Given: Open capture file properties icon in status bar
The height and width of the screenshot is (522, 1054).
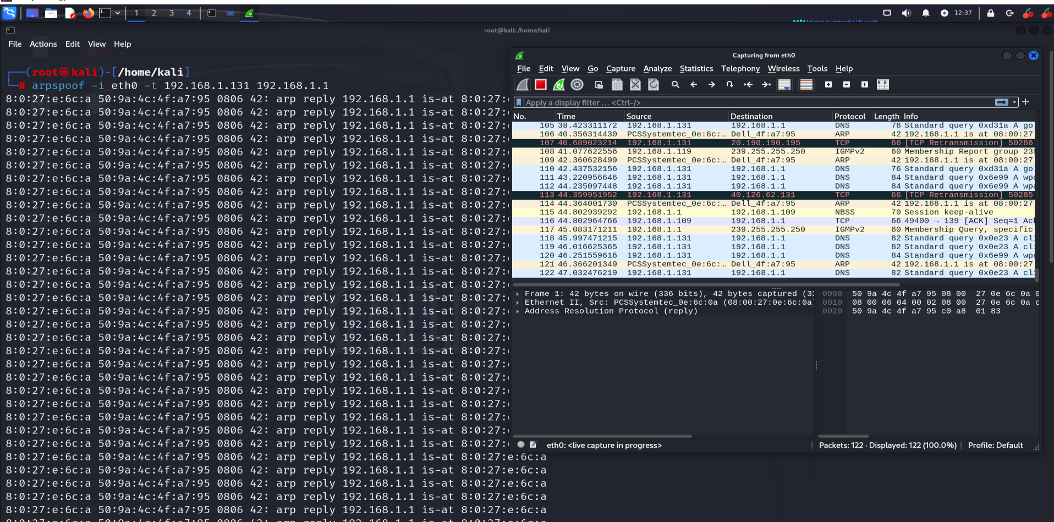Looking at the screenshot, I should coord(533,444).
